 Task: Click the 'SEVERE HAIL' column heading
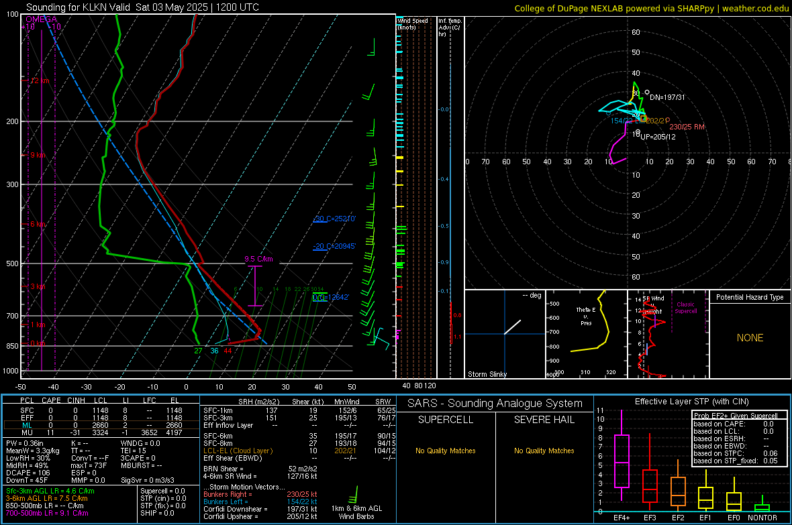pyautogui.click(x=544, y=420)
